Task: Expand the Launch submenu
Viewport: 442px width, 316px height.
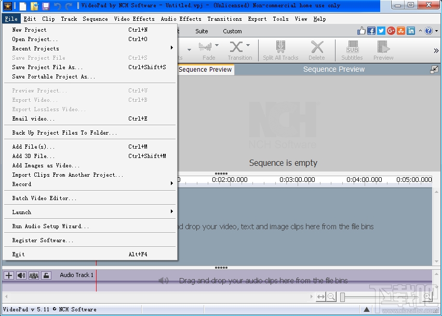Action: pyautogui.click(x=21, y=212)
